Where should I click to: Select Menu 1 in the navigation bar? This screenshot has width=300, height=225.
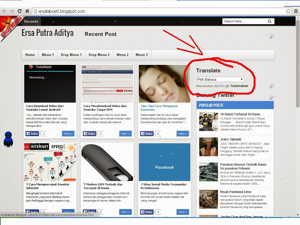tap(48, 55)
